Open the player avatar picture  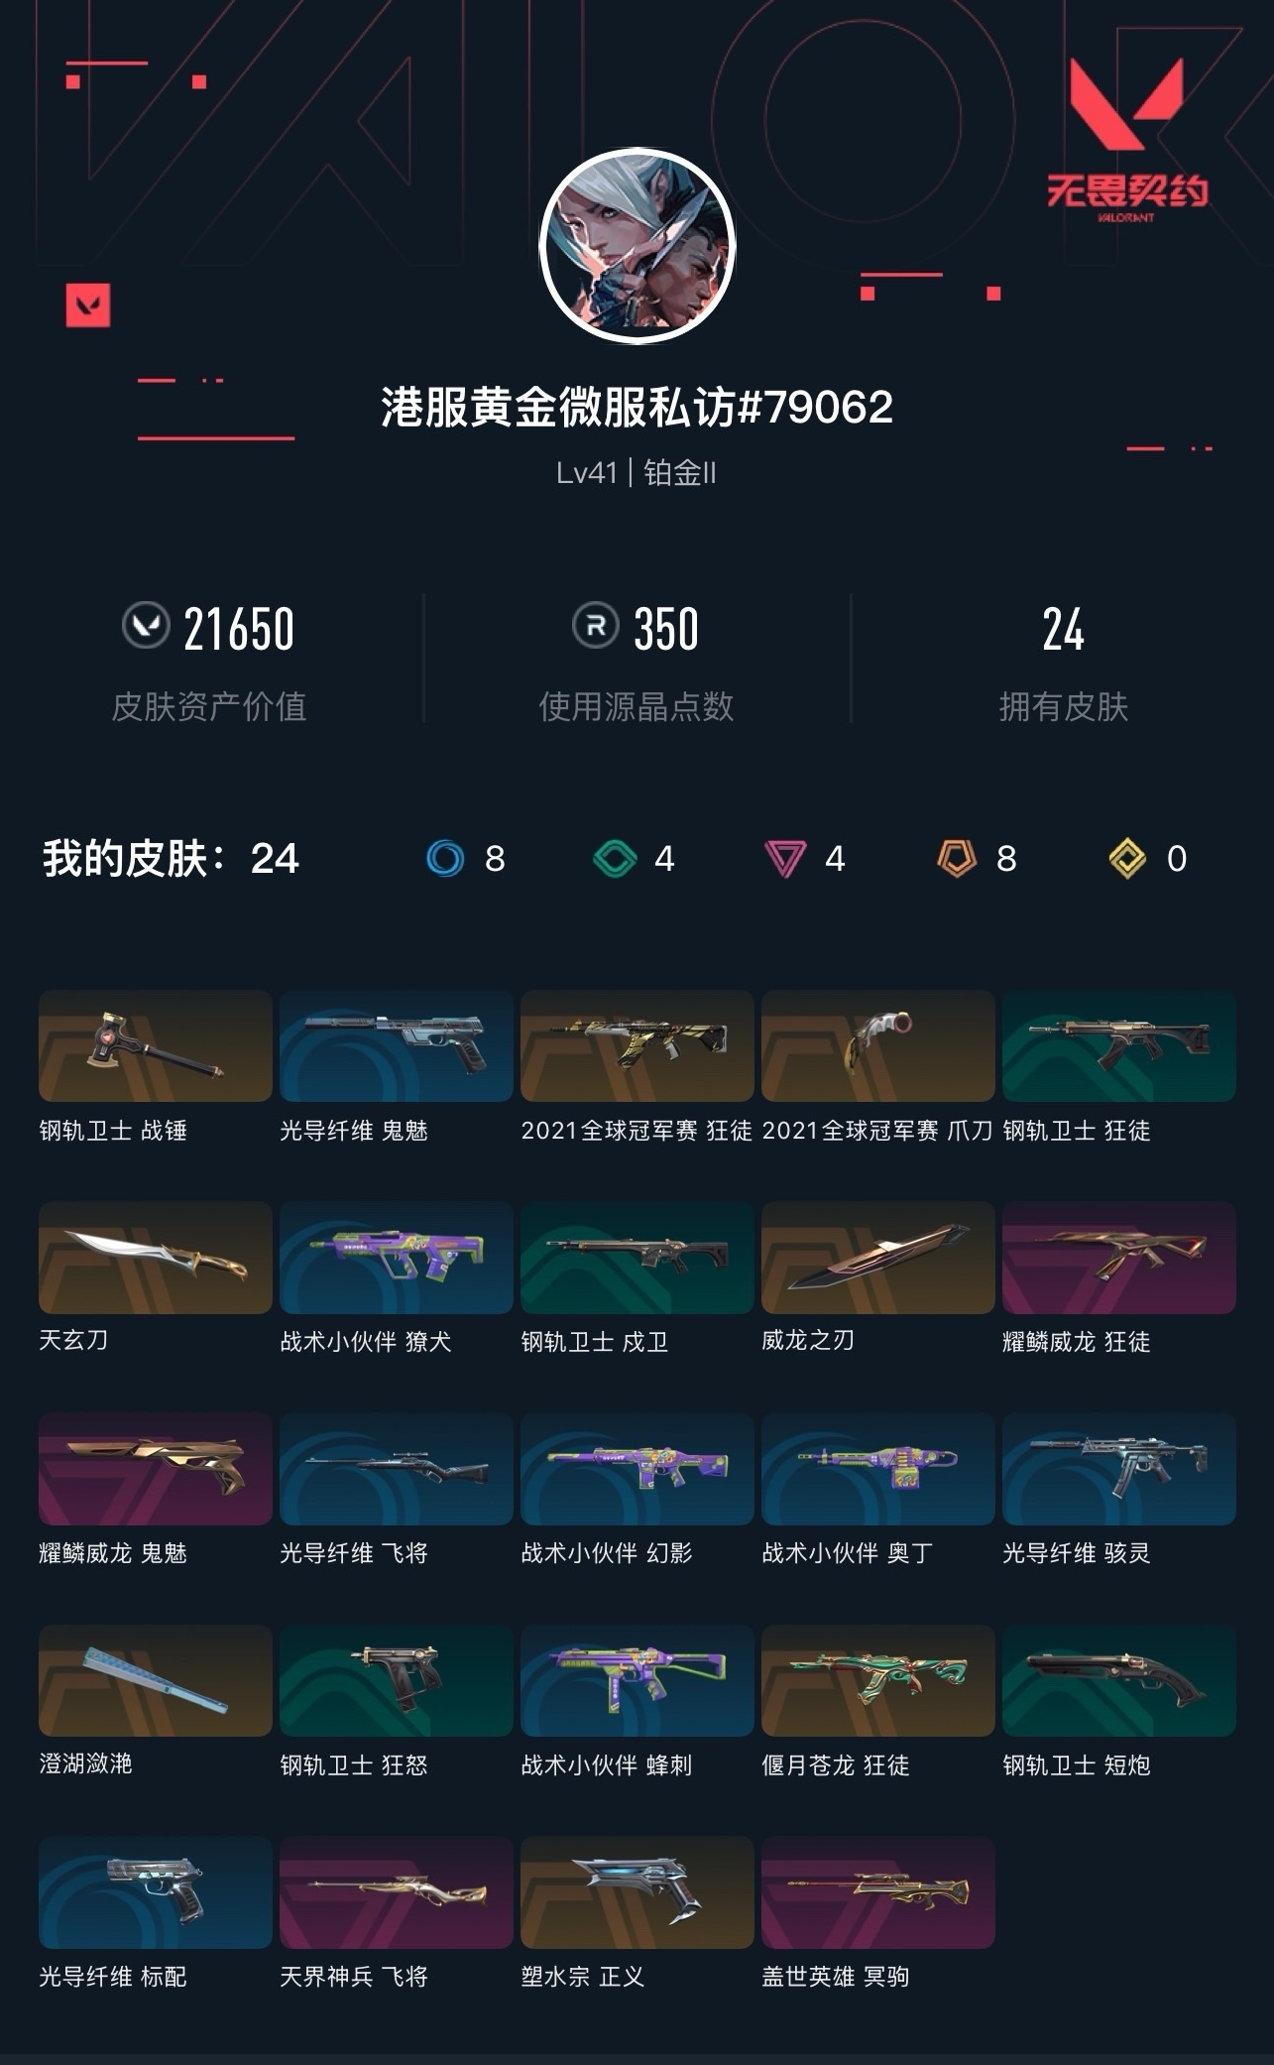637,246
